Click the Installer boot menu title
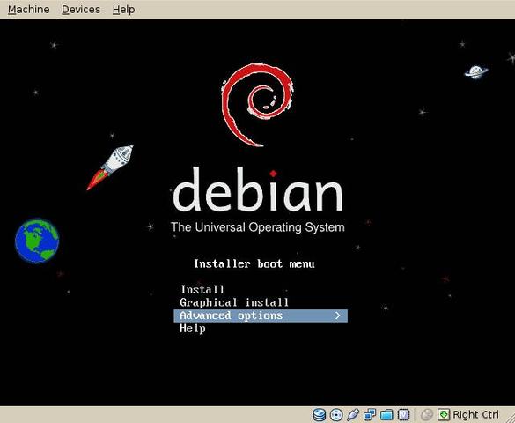515x423 pixels. (x=254, y=263)
